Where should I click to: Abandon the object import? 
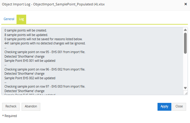(31, 107)
